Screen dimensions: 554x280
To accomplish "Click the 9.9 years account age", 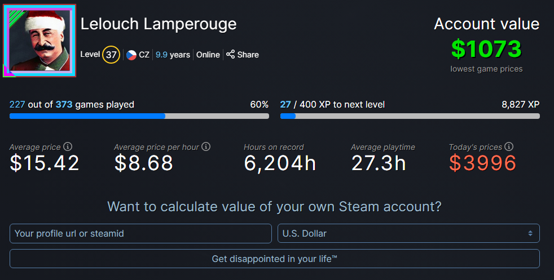I will (173, 55).
